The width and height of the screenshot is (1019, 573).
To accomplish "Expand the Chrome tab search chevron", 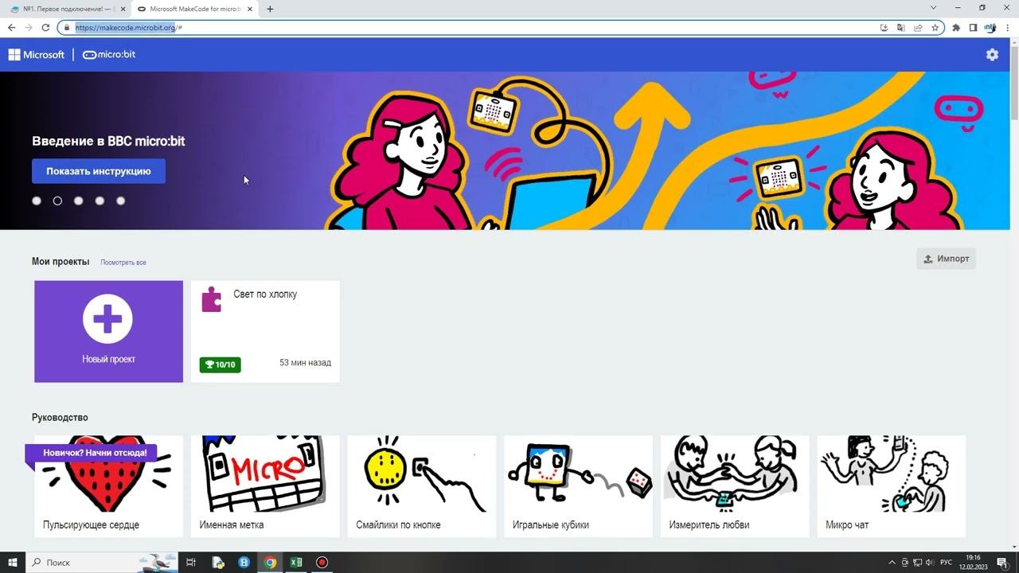I will click(x=933, y=8).
